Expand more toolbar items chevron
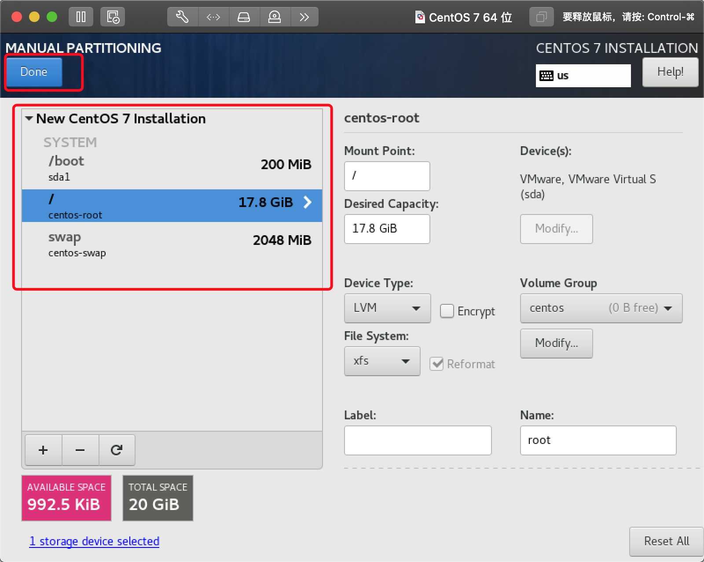 [x=304, y=17]
